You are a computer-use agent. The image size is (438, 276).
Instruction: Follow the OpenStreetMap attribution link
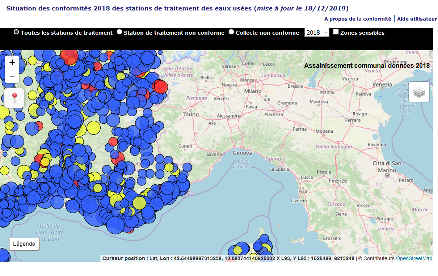(414, 258)
